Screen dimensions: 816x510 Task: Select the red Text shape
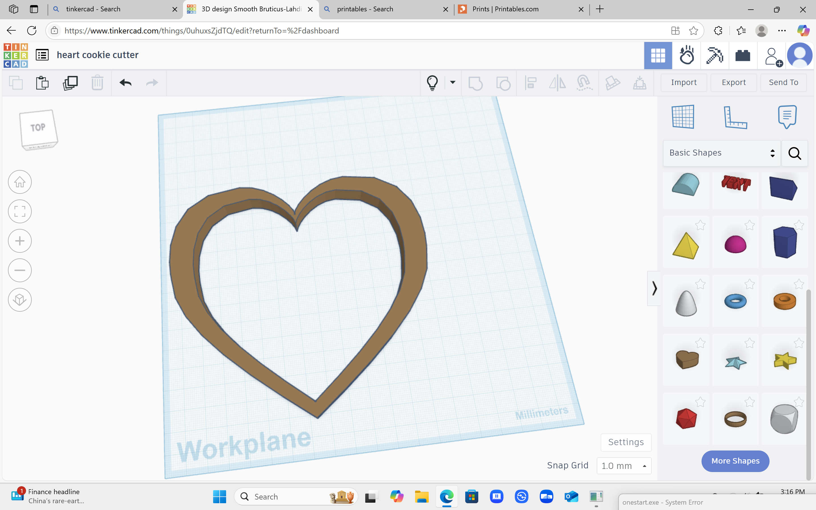[x=736, y=183]
